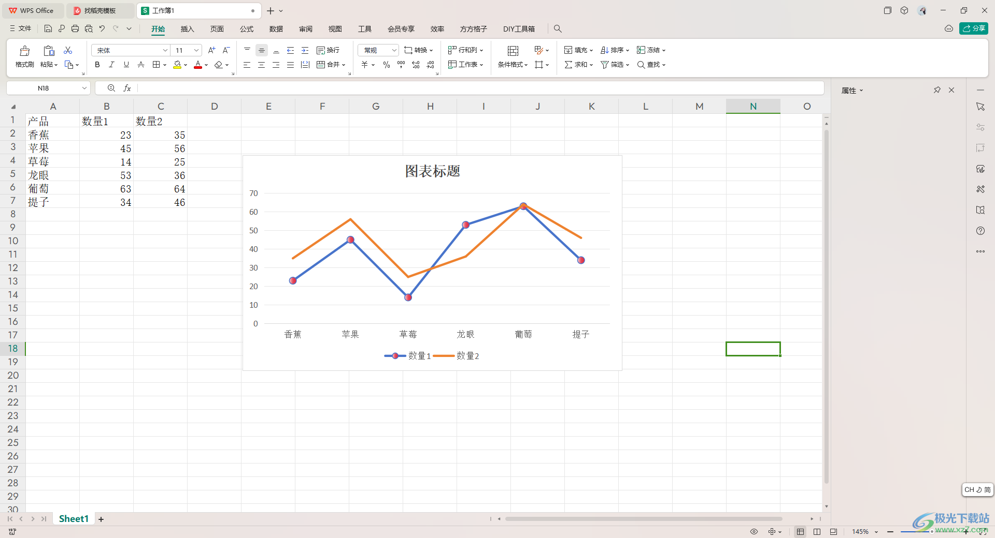Toggle center horizontal align button
The image size is (995, 538).
[262, 65]
